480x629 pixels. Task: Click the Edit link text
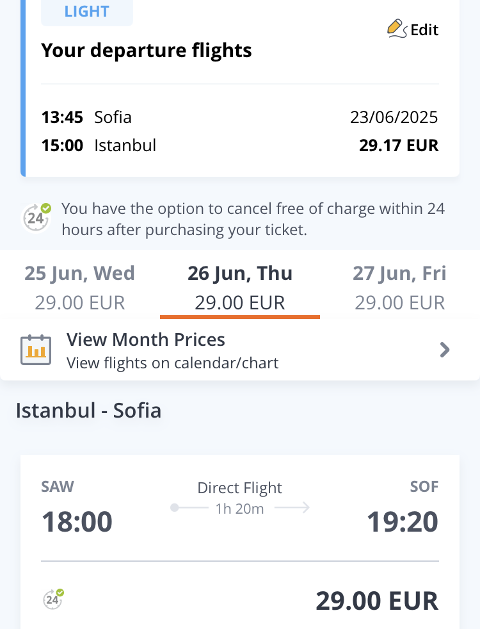click(424, 30)
